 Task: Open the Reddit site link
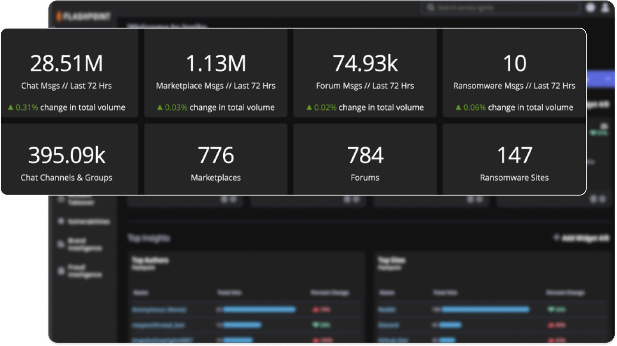coord(387,309)
